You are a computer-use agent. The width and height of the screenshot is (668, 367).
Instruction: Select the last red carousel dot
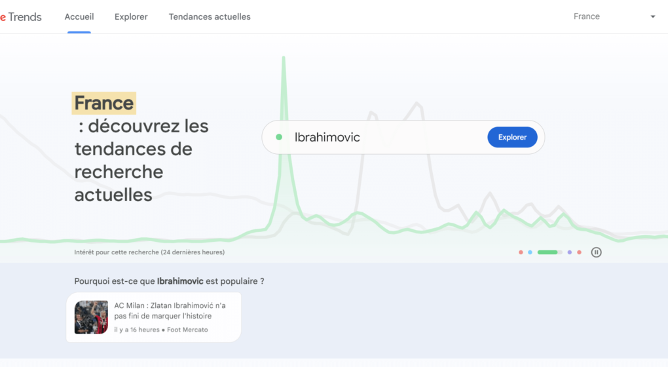click(579, 252)
